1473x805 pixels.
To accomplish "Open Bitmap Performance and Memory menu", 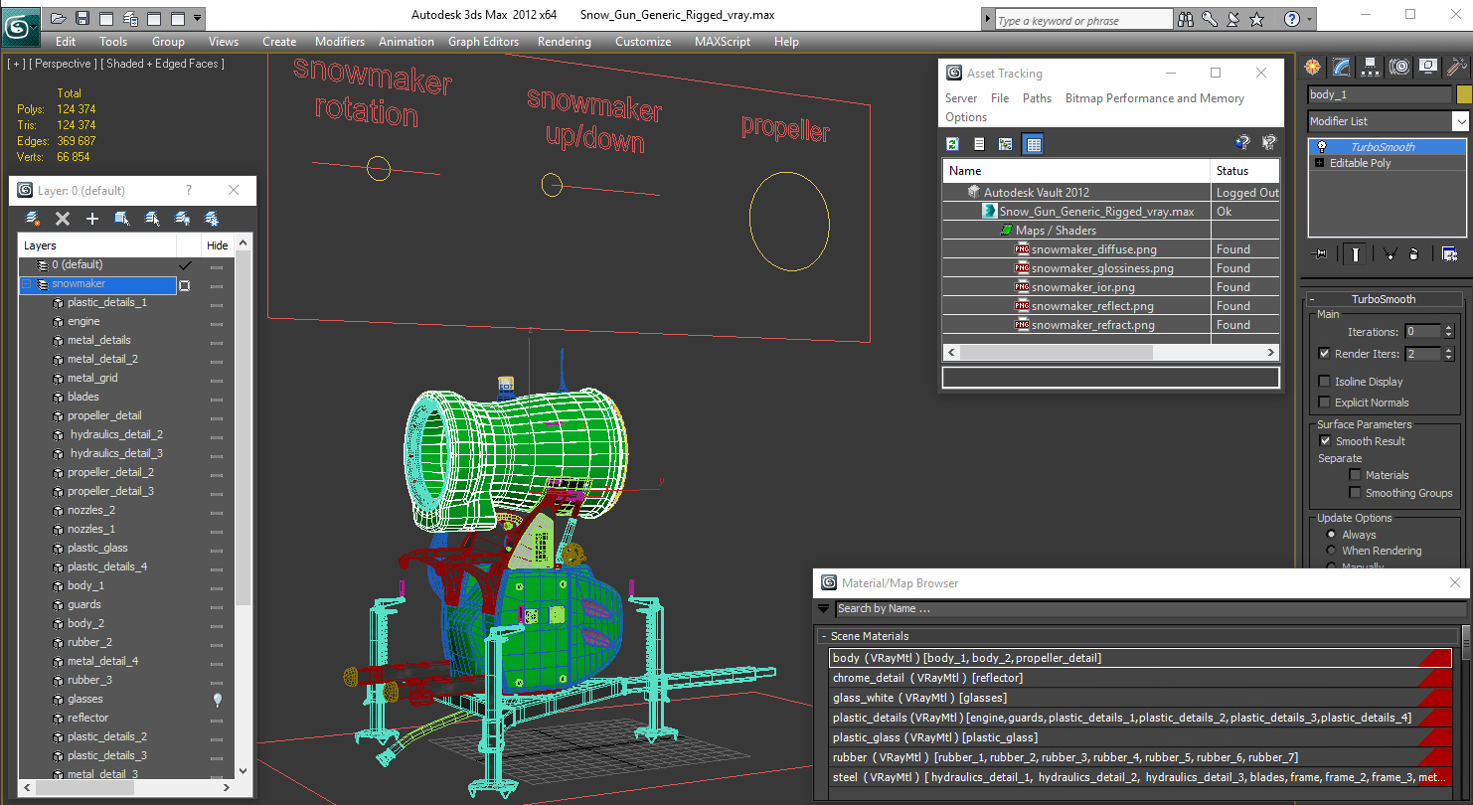I will tap(1155, 98).
